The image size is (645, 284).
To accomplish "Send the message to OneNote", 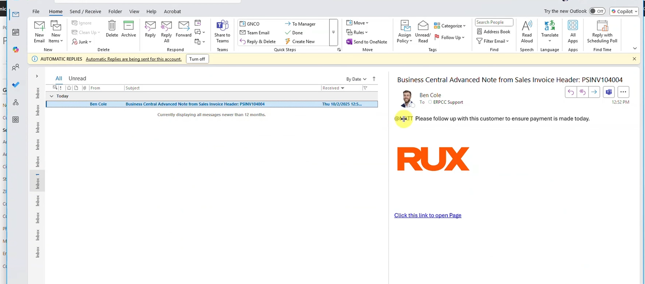I will (367, 42).
